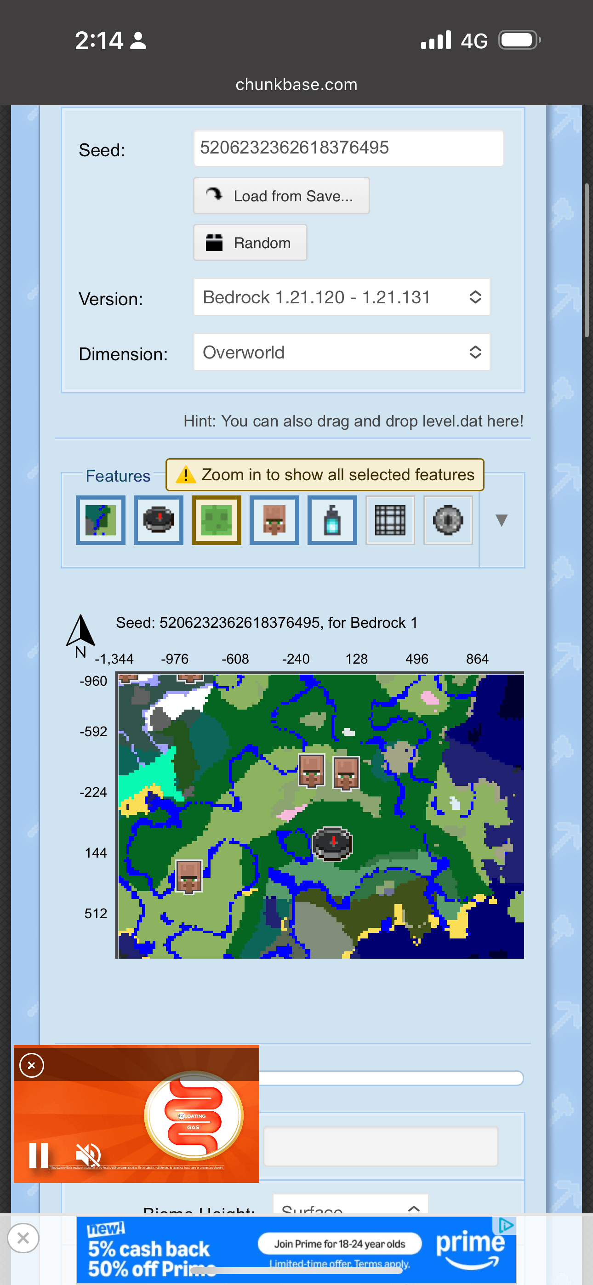593x1285 pixels.
Task: Enable the round gray stronghold feature icon
Action: tap(448, 520)
